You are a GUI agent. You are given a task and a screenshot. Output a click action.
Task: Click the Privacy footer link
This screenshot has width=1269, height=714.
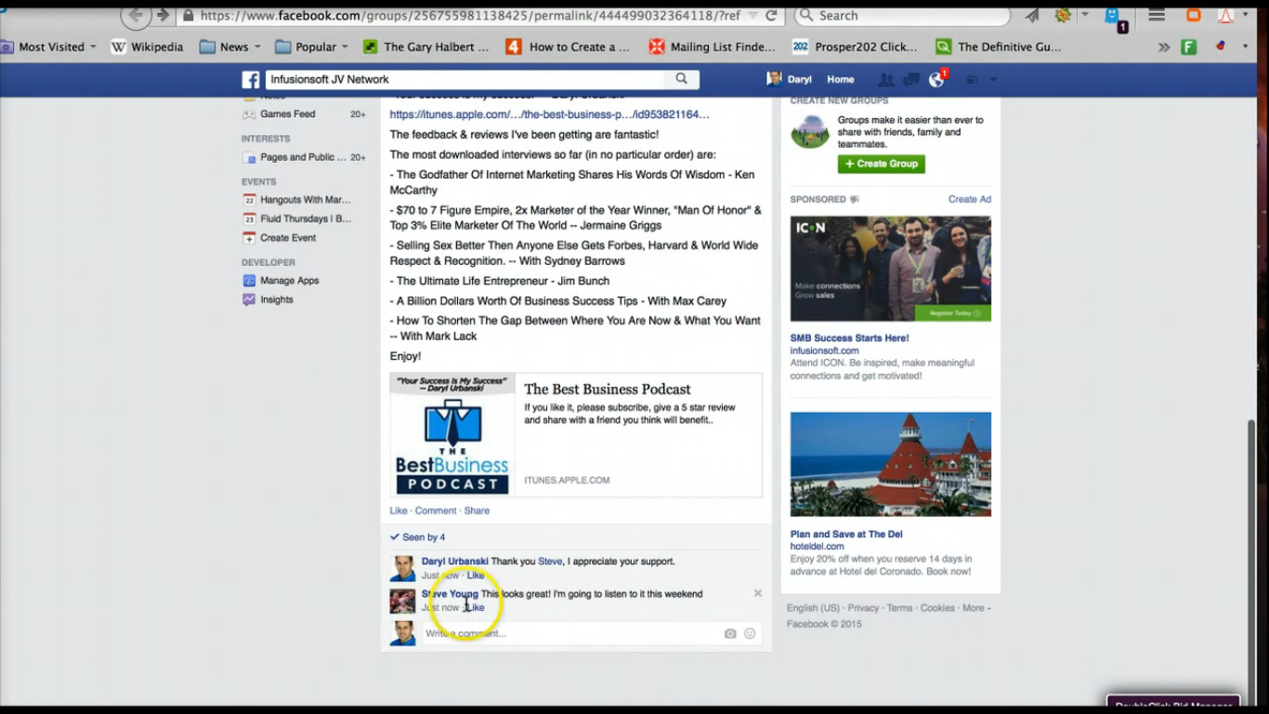[863, 608]
